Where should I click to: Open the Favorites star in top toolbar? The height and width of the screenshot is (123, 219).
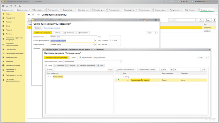(x=7, y=6)
